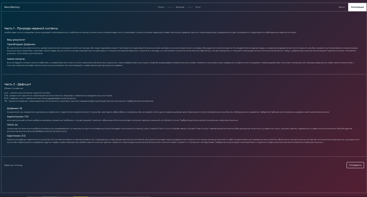Go to the Услуги navigation item

pyautogui.click(x=161, y=7)
